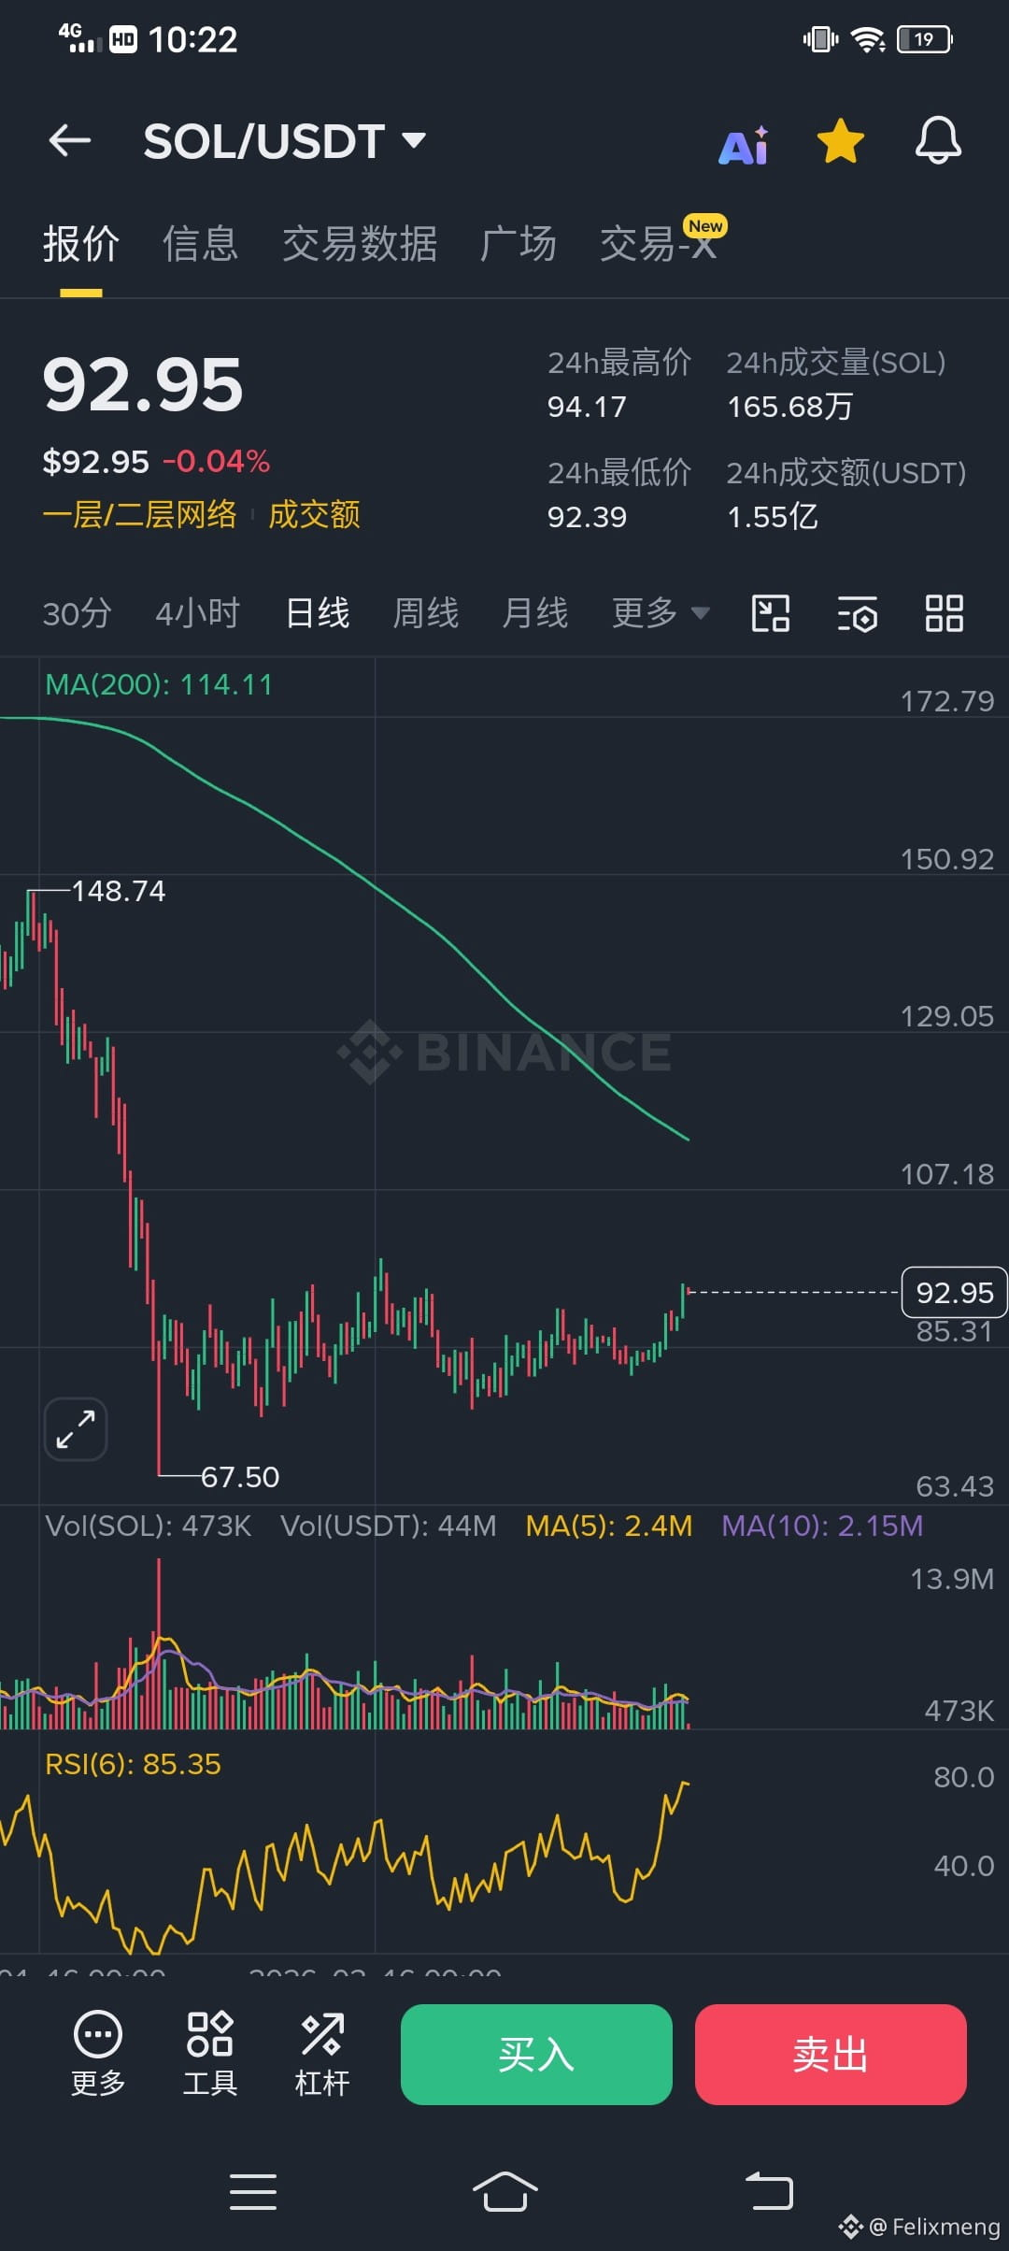Tap the Vol(USDT): 44M label

click(389, 1527)
